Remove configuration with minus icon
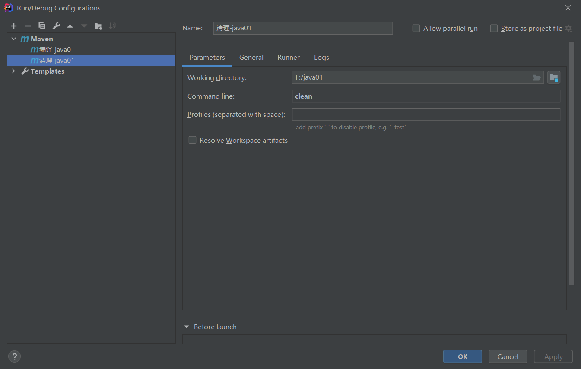The height and width of the screenshot is (369, 581). (x=28, y=26)
